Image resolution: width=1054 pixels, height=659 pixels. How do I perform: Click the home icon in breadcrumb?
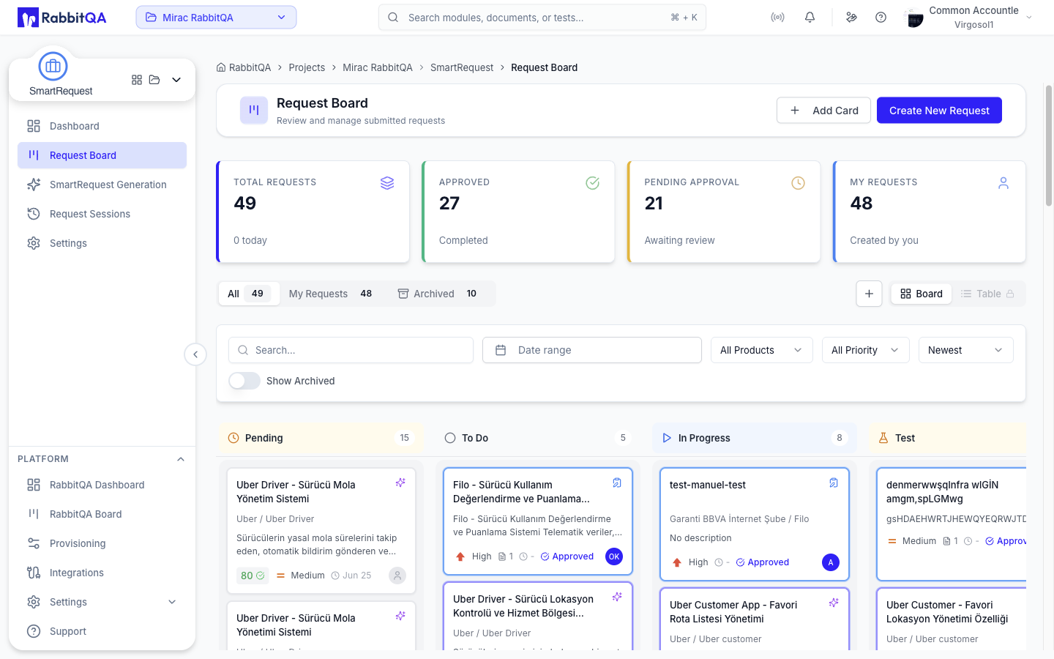click(x=221, y=67)
